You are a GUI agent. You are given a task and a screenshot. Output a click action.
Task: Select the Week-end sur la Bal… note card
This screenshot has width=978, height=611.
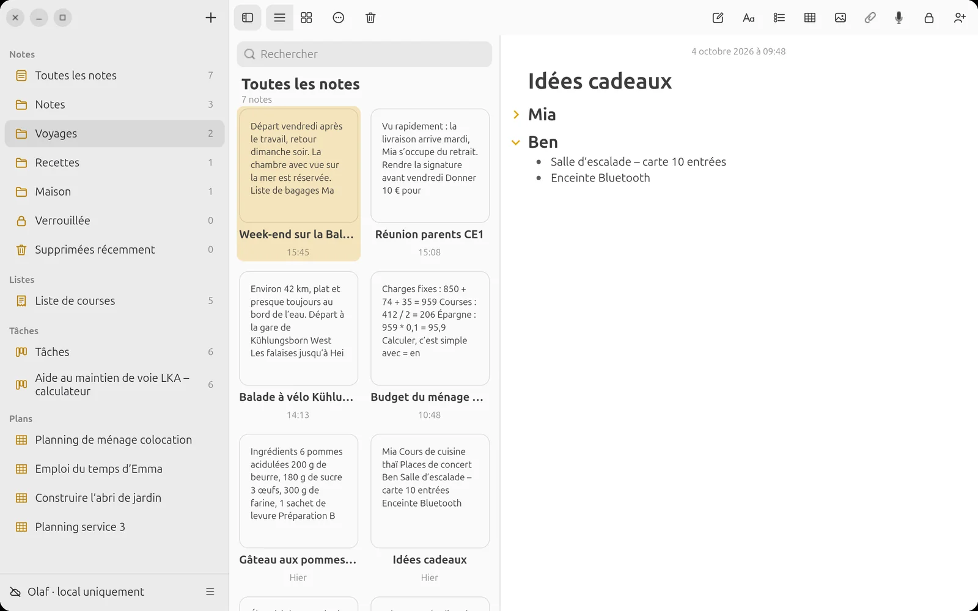point(298,184)
